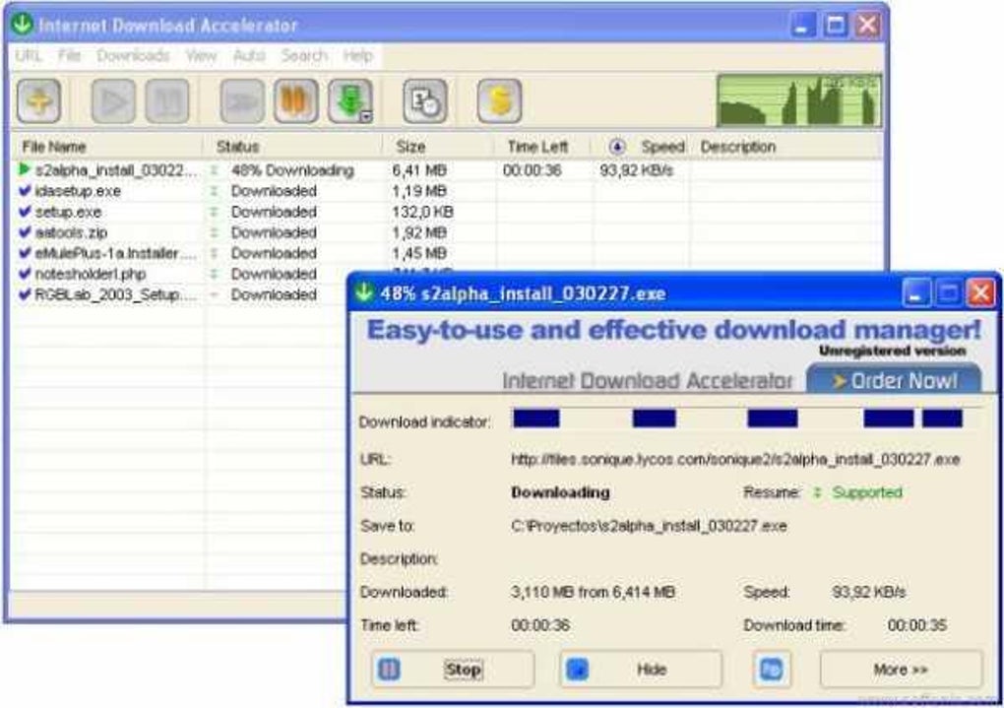Sort by Status column header
1004x708 pixels.
pyautogui.click(x=293, y=147)
